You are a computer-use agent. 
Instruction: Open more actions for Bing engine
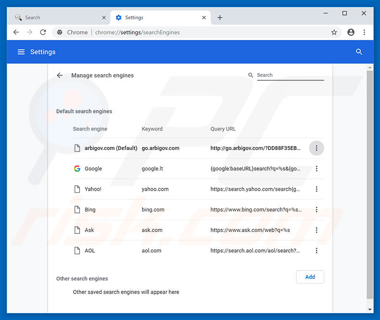pyautogui.click(x=316, y=209)
